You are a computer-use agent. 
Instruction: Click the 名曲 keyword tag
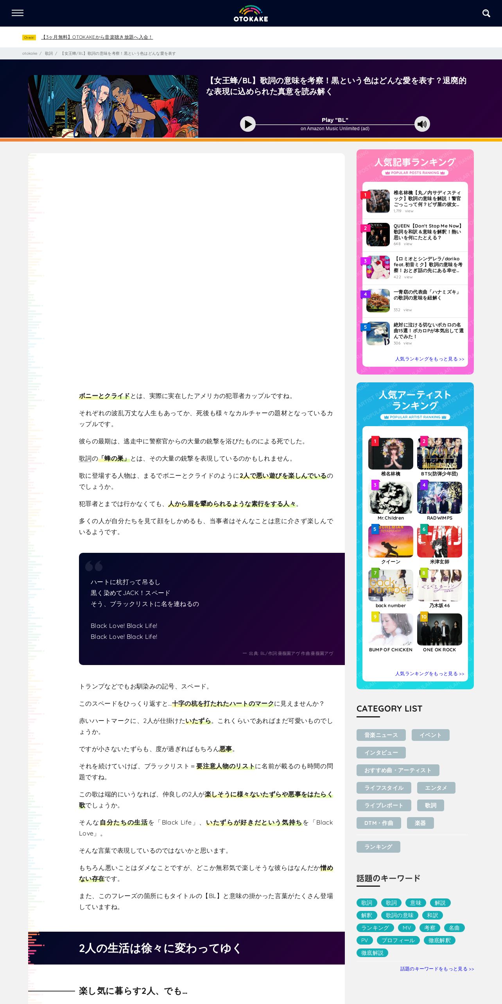[454, 928]
